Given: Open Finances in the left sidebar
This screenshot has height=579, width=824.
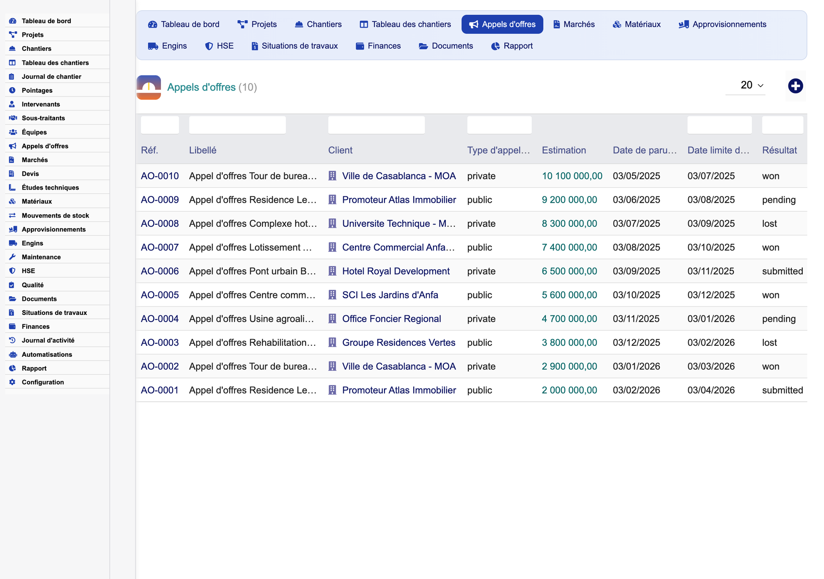Looking at the screenshot, I should (x=36, y=327).
